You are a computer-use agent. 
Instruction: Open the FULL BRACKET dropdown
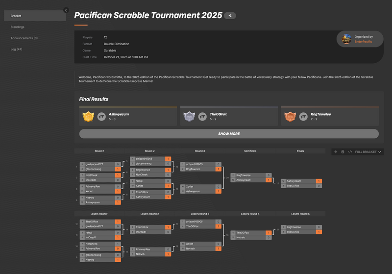point(368,152)
